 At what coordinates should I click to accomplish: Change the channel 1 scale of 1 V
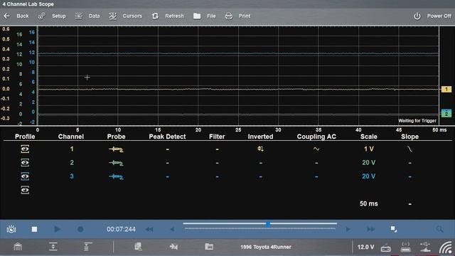tap(368, 149)
